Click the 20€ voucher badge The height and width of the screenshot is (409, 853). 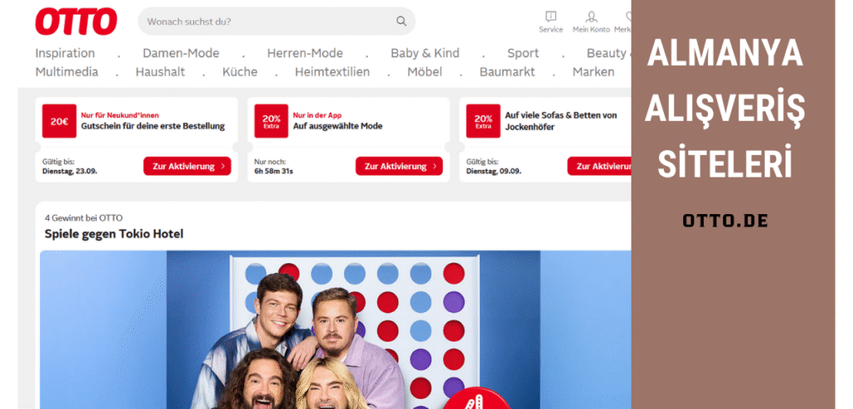(x=59, y=122)
